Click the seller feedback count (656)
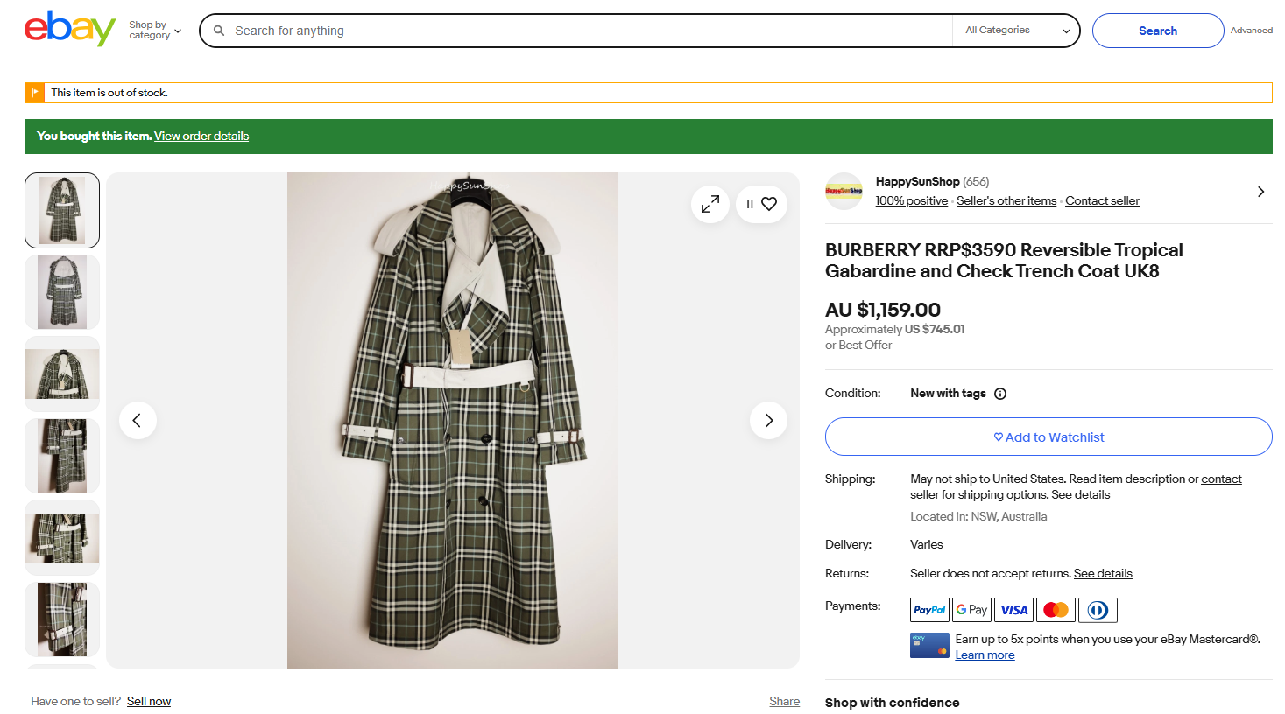 click(976, 182)
